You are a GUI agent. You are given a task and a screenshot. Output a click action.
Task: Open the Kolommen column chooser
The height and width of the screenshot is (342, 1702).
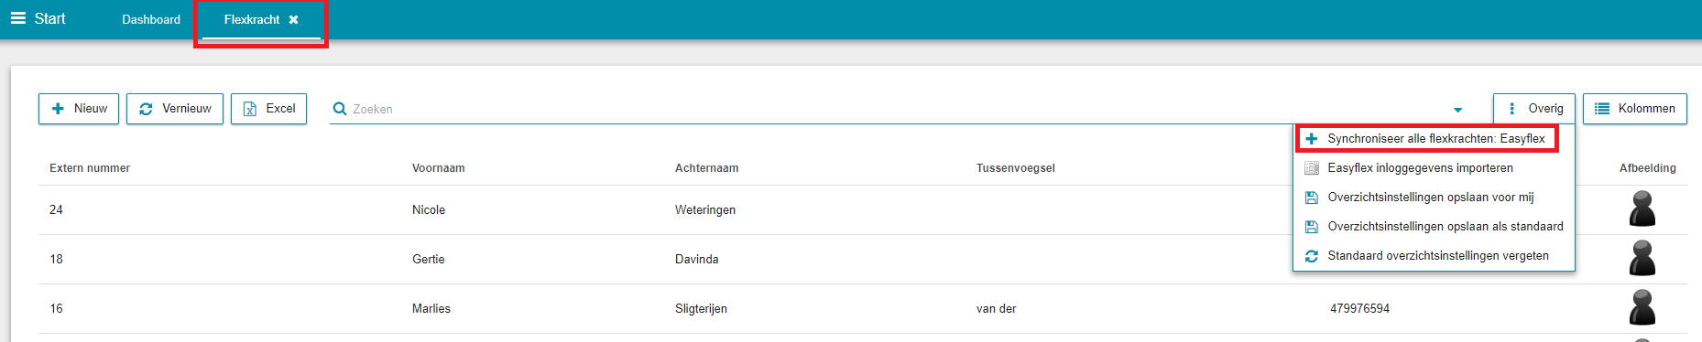click(x=1635, y=108)
